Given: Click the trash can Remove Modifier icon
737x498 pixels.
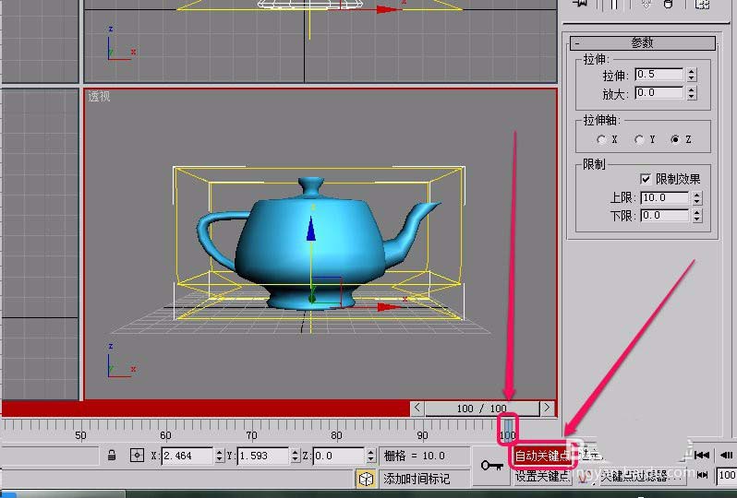Looking at the screenshot, I should point(668,5).
